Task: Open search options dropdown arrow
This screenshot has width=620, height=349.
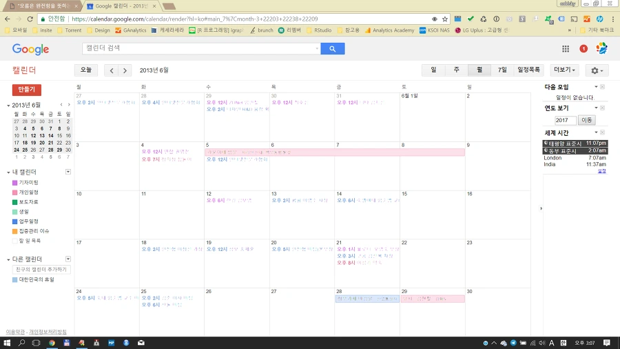Action: tap(317, 49)
